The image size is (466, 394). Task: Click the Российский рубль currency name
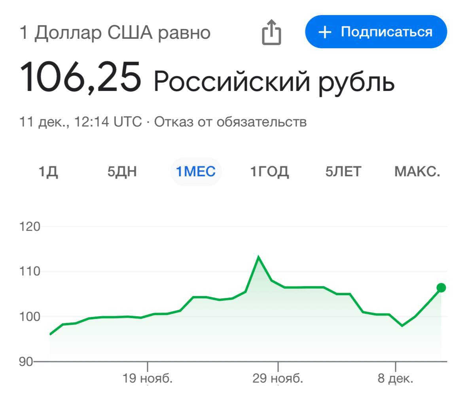(274, 81)
